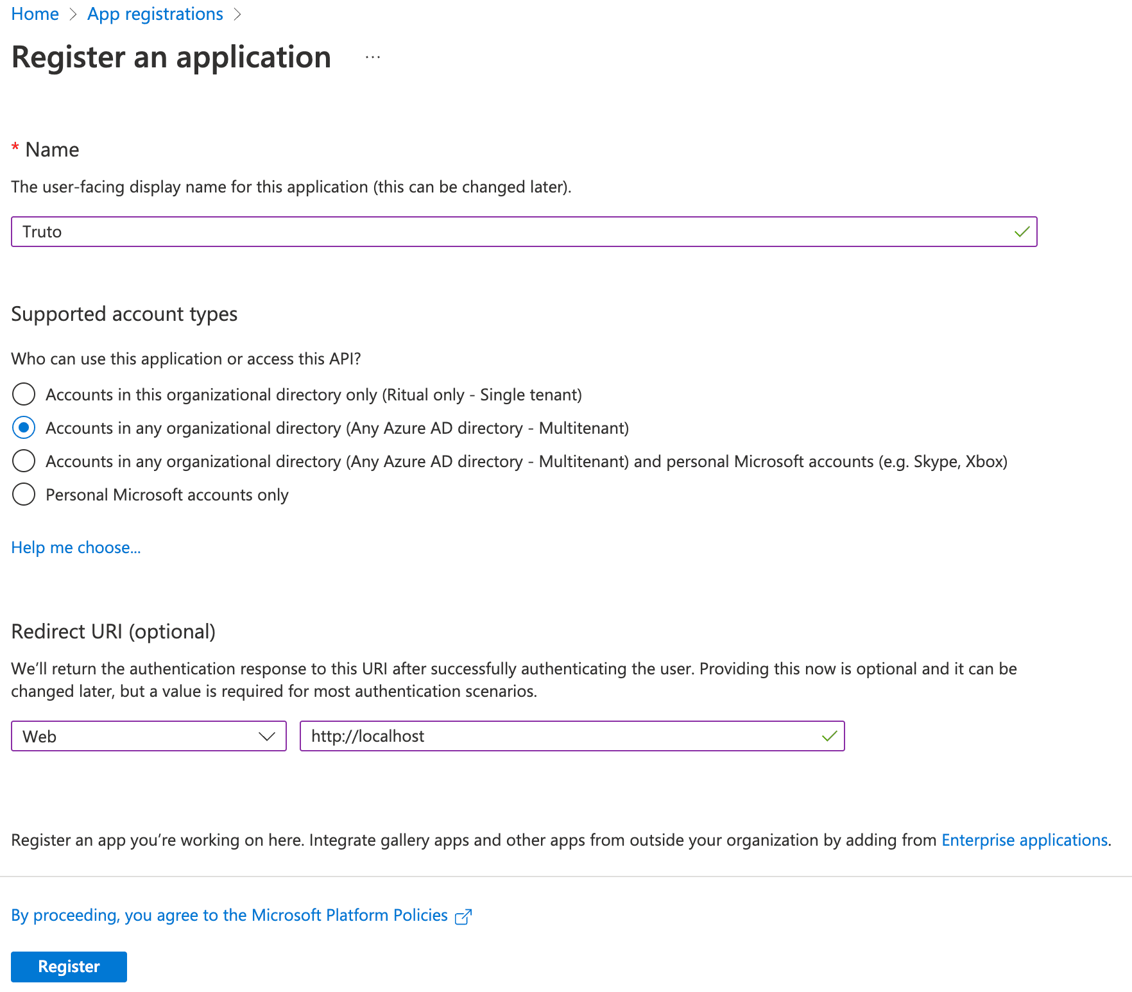Click the chevron arrow on the Web selector

[x=267, y=736]
